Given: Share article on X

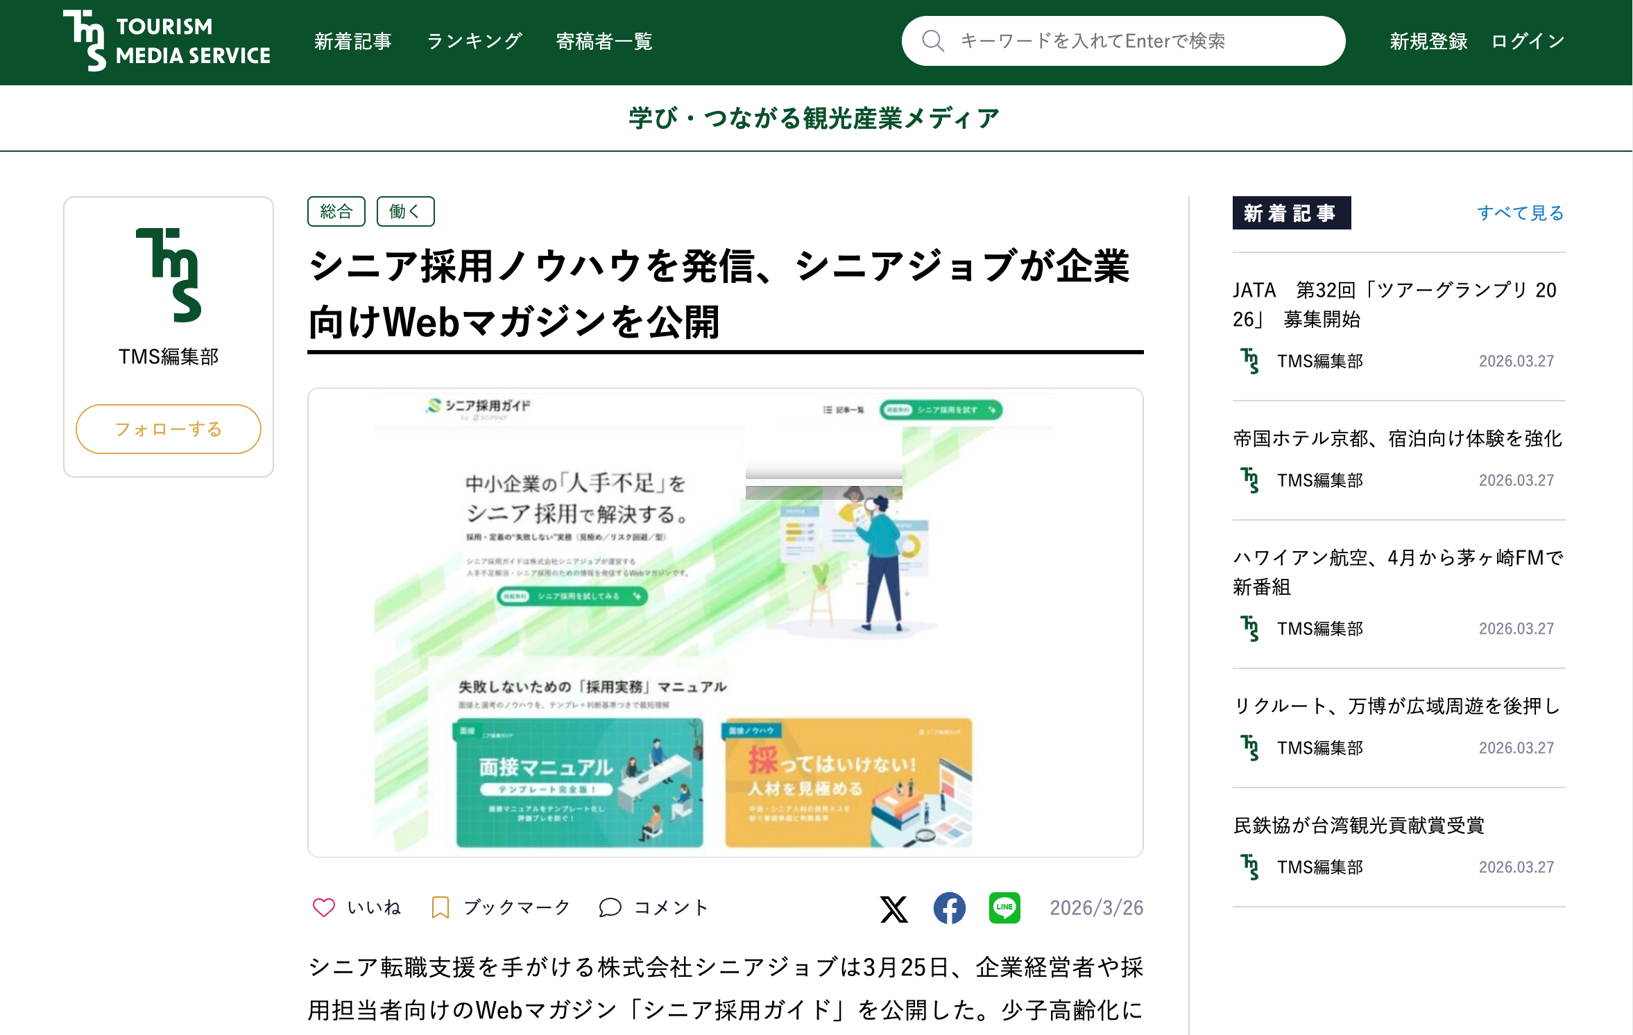Looking at the screenshot, I should (894, 909).
